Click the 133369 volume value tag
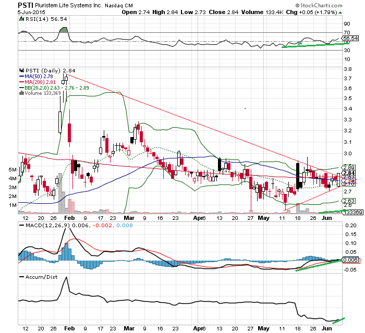365x333 pixels. (x=353, y=212)
